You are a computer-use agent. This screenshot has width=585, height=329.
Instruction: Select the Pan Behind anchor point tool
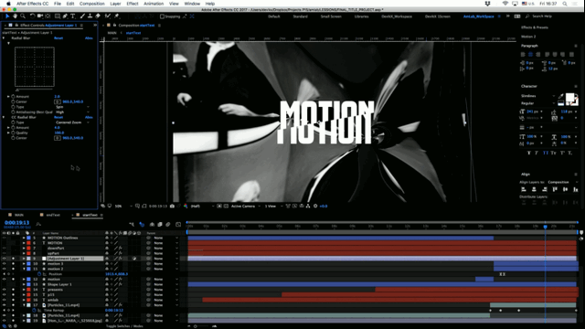[x=48, y=16]
